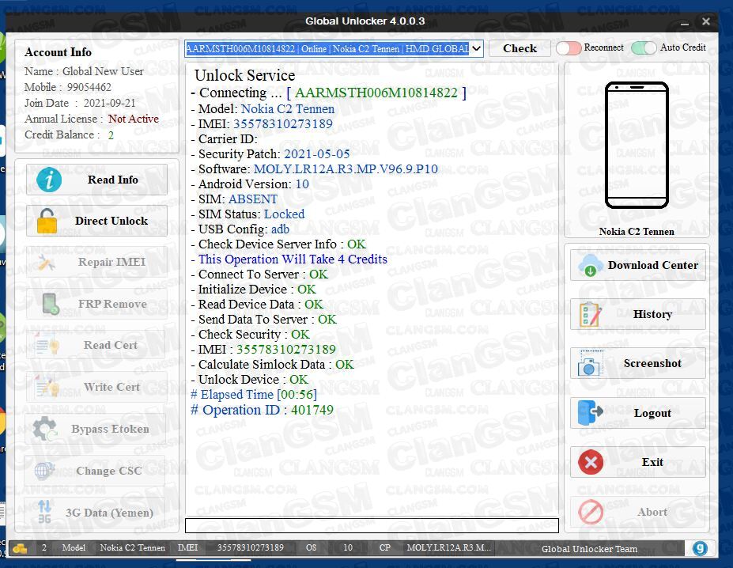
Task: Click the Model Nokia C2 Tennen log value
Action: (x=288, y=109)
